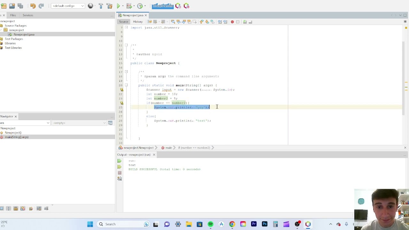Click the Find Selection magnifier icon
This screenshot has height=230, width=409.
173,22
